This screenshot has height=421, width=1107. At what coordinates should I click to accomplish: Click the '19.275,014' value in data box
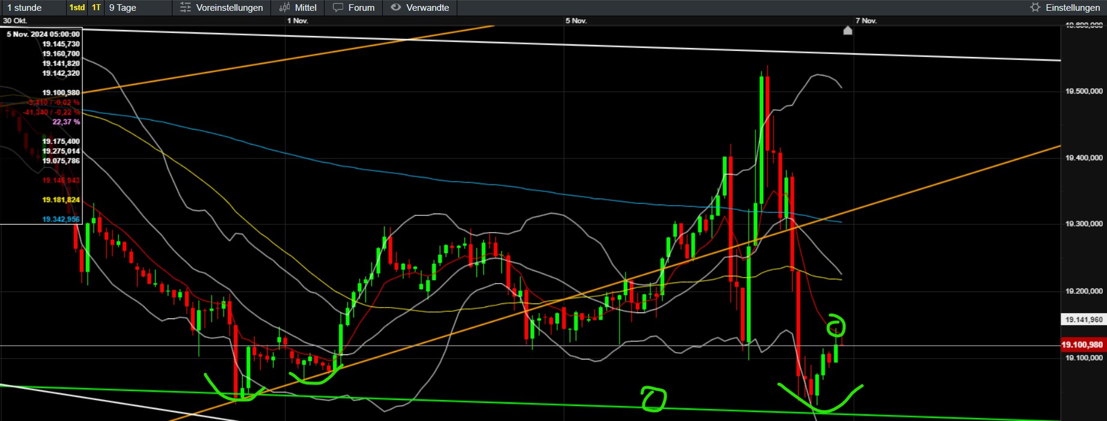pyautogui.click(x=61, y=151)
